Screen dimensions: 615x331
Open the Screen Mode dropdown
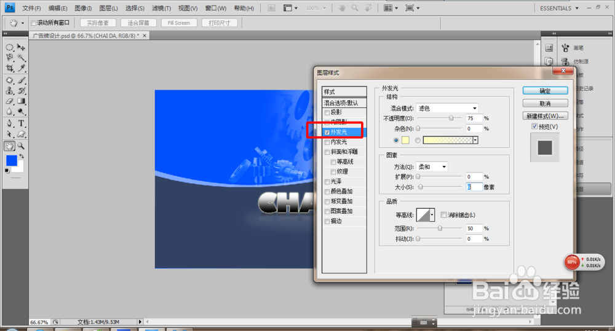click(x=412, y=8)
